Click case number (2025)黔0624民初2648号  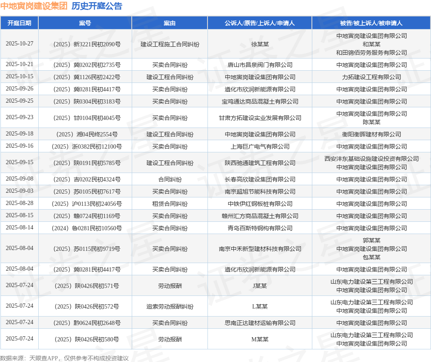click(x=87, y=323)
